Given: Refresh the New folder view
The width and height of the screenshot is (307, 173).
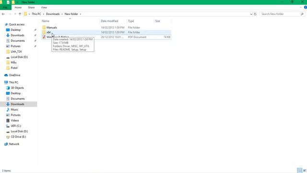Looking at the screenshot, I should (255, 14).
